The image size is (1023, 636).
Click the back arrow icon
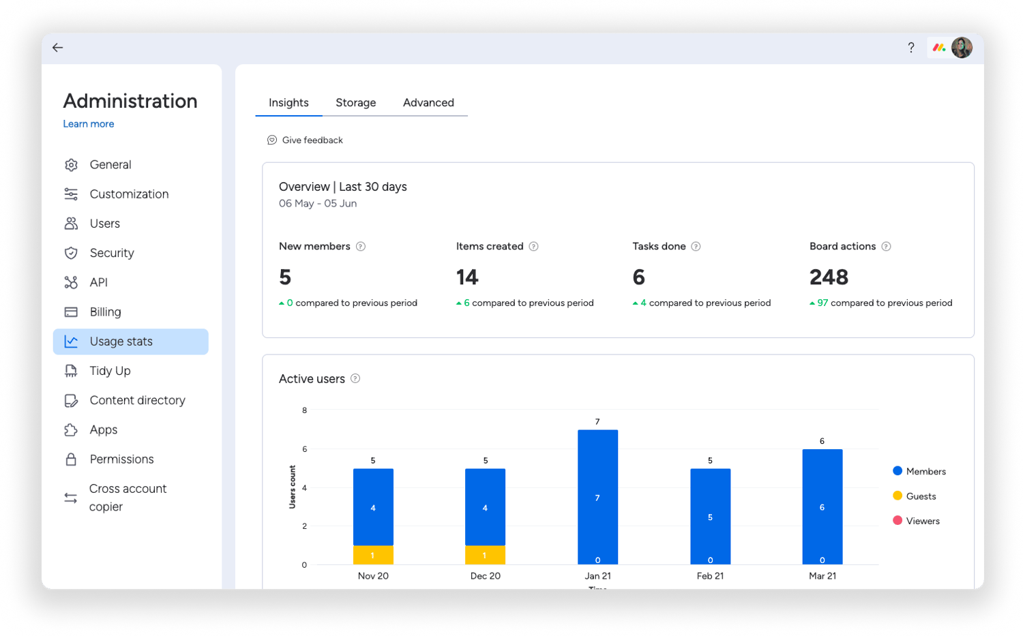tap(58, 48)
